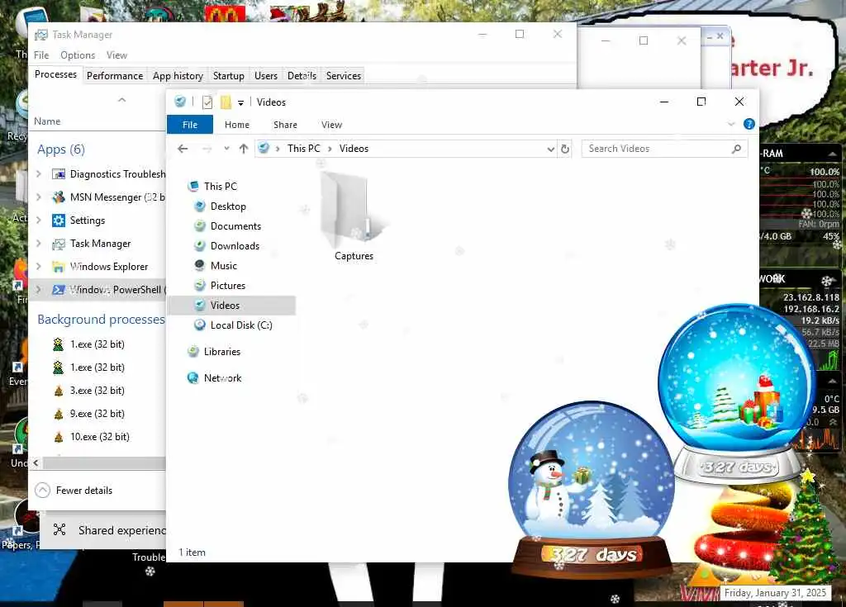Click the search magnifier icon

736,149
